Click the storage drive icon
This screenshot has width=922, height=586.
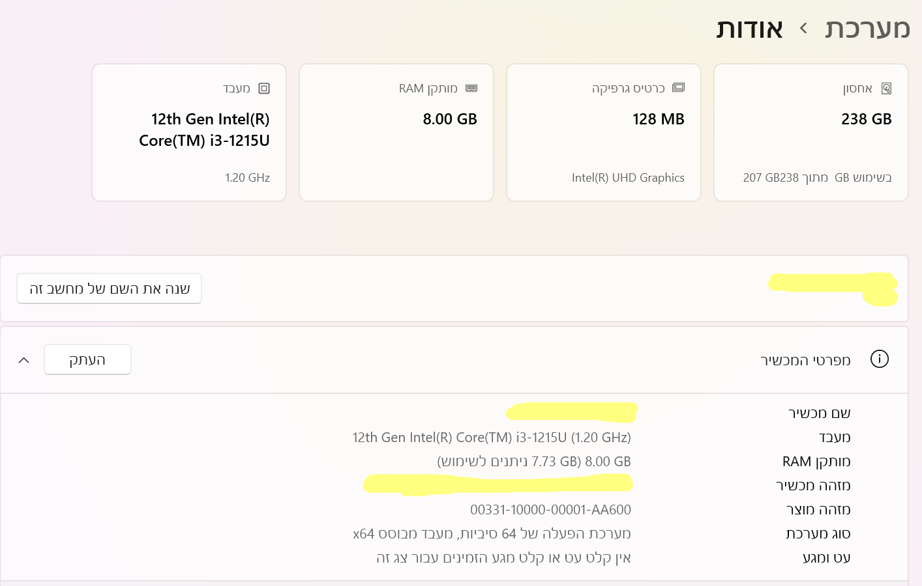[886, 89]
